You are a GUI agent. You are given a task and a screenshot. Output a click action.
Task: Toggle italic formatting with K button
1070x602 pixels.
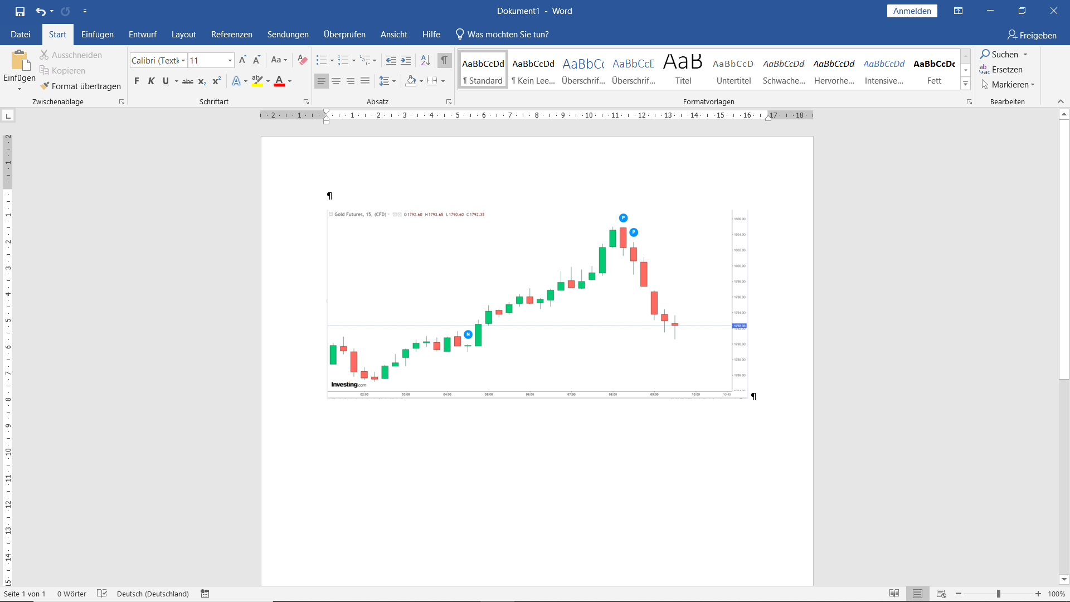point(151,81)
